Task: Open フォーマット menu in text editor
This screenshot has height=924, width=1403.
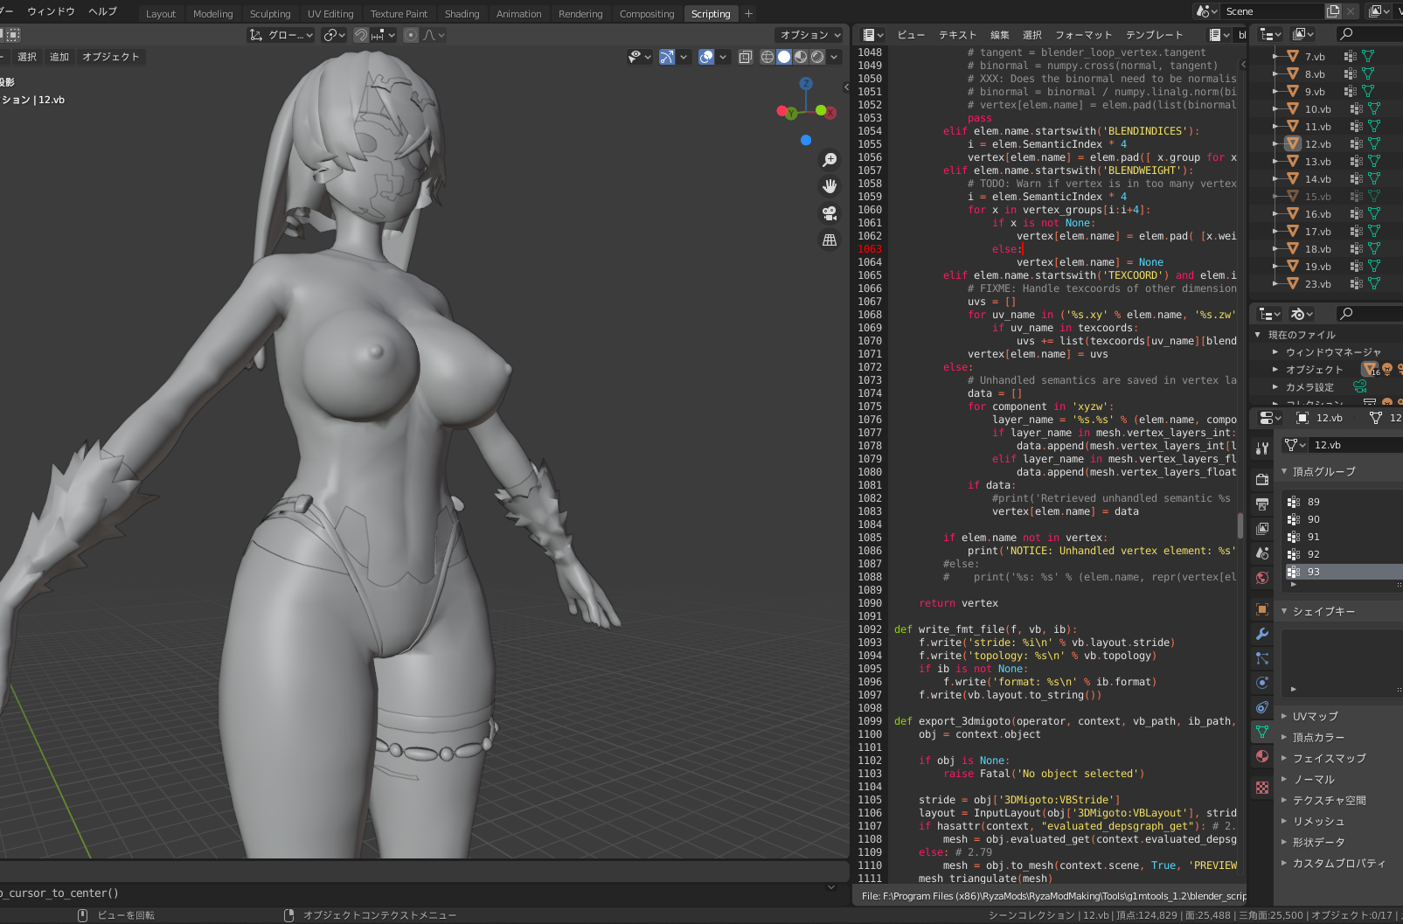Action: click(x=1083, y=35)
